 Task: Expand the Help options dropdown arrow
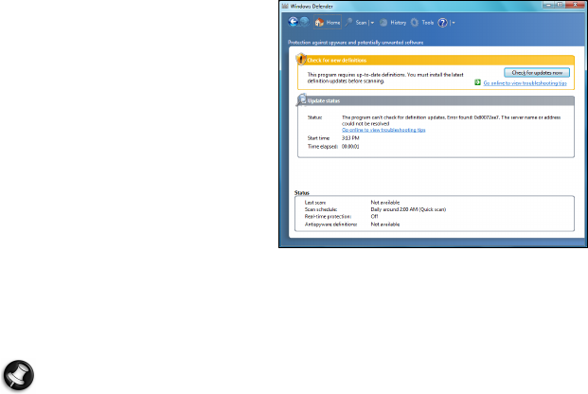[x=454, y=23]
